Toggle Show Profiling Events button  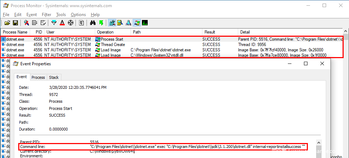[145, 23]
